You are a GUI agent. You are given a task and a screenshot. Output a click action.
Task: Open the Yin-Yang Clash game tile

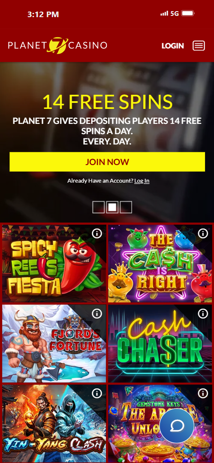[54, 424]
